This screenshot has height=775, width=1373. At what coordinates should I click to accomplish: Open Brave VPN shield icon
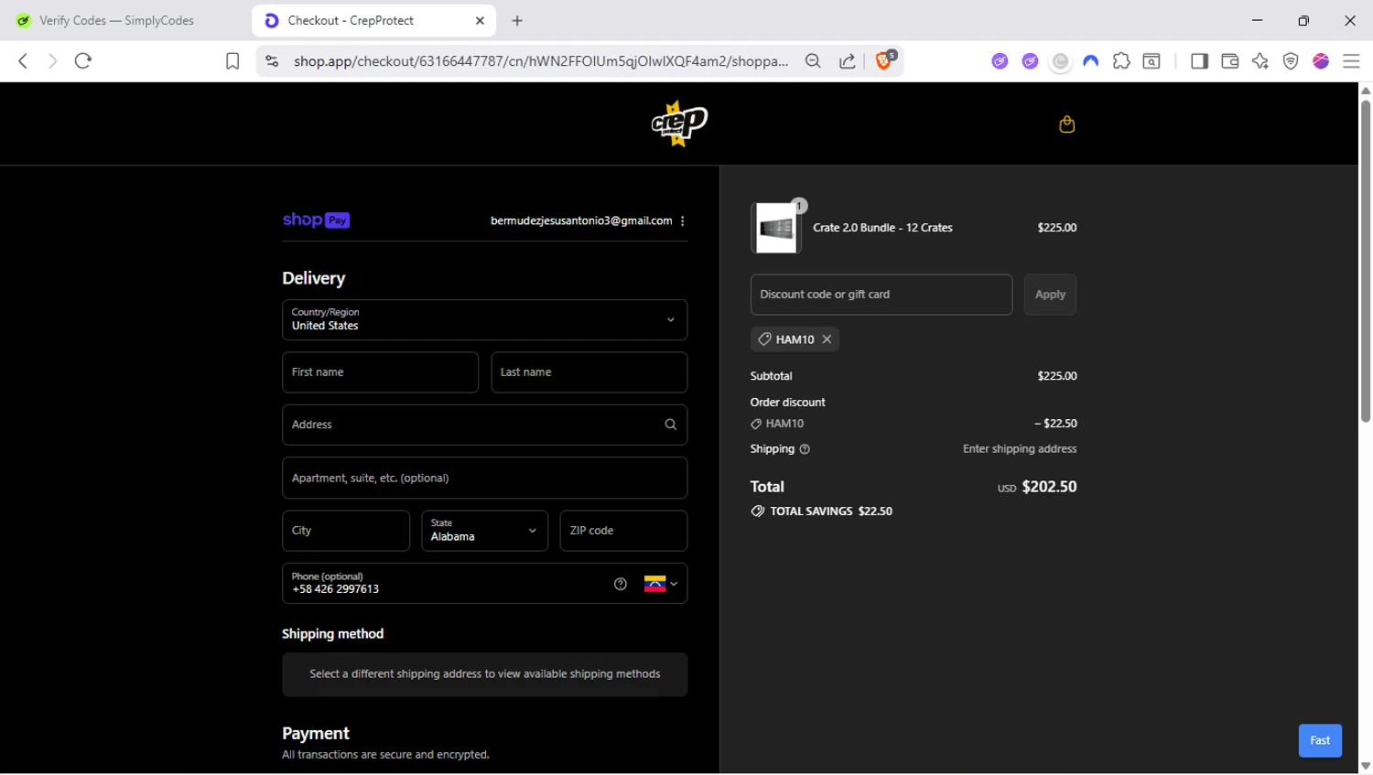tap(1291, 61)
